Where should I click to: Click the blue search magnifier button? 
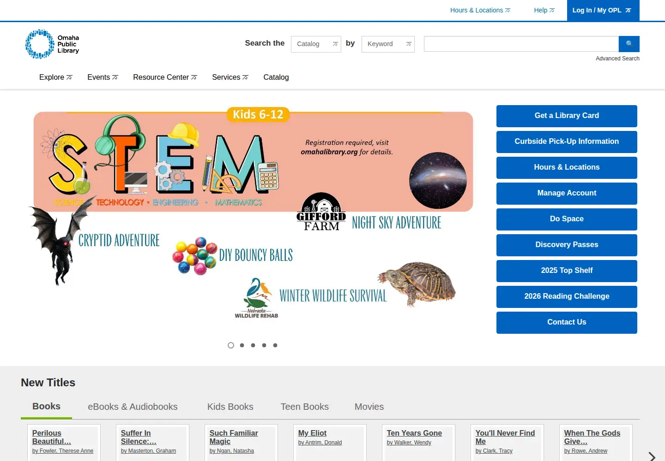pos(629,44)
